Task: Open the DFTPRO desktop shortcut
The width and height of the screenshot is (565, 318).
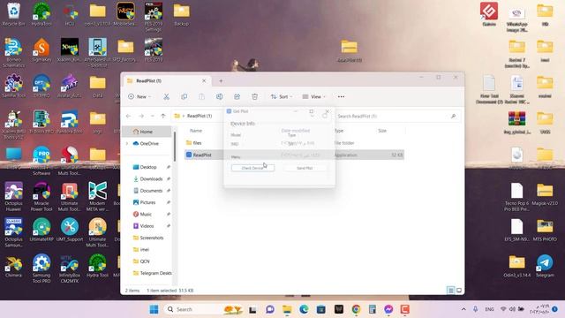Action: [41, 87]
